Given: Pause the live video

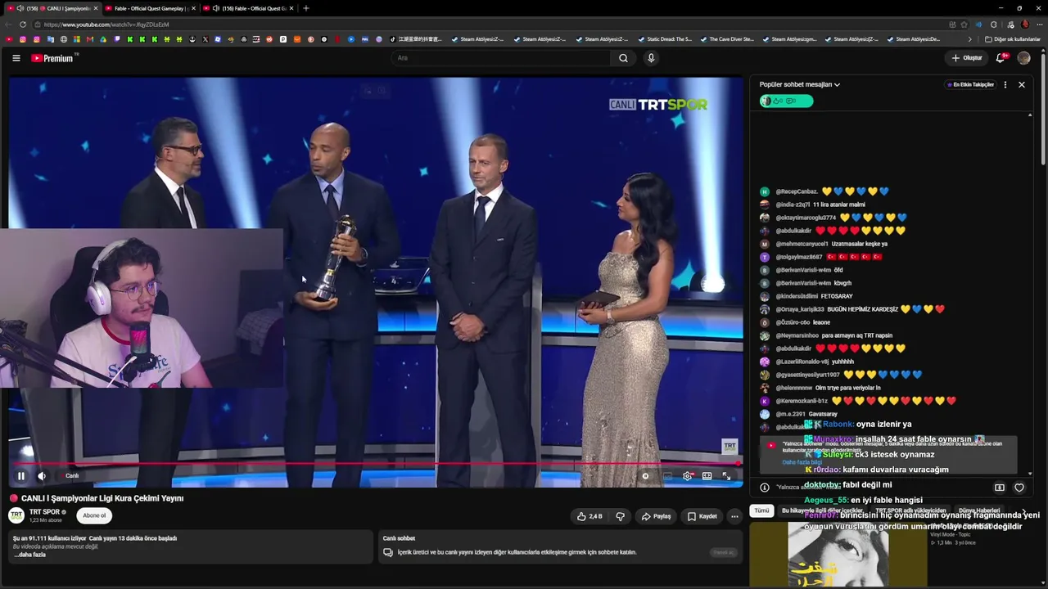Looking at the screenshot, I should (21, 476).
